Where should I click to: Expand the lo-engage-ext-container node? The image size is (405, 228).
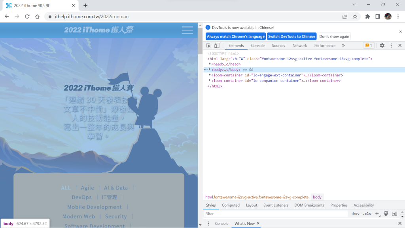210,75
